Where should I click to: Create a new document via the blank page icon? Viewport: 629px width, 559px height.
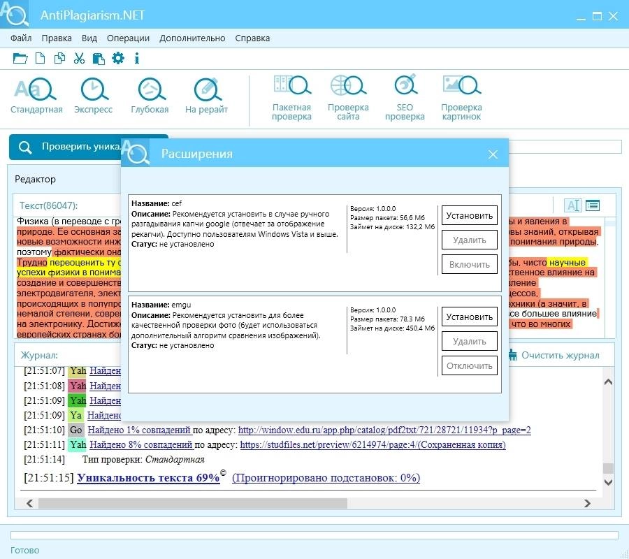(x=40, y=59)
